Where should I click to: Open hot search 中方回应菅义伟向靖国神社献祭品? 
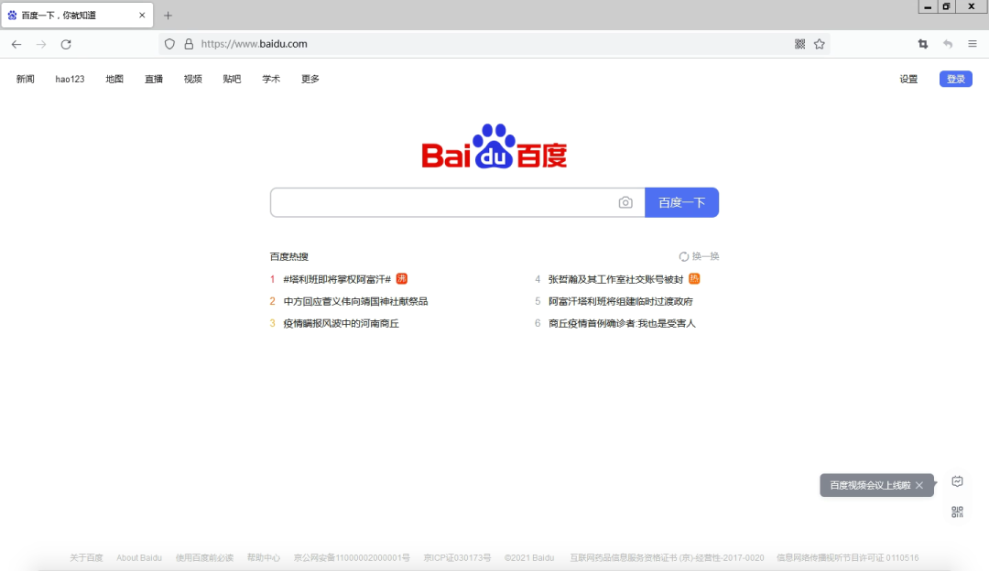click(355, 301)
